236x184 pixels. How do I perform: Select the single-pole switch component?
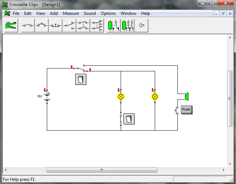click(x=28, y=25)
